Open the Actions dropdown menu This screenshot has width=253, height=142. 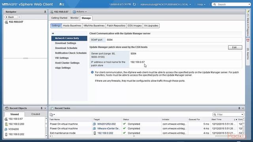pyautogui.click(x=80, y=11)
